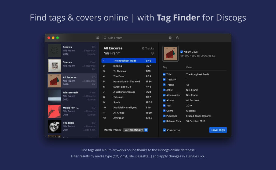Toggle the Album Cover checkbox

click(x=182, y=52)
